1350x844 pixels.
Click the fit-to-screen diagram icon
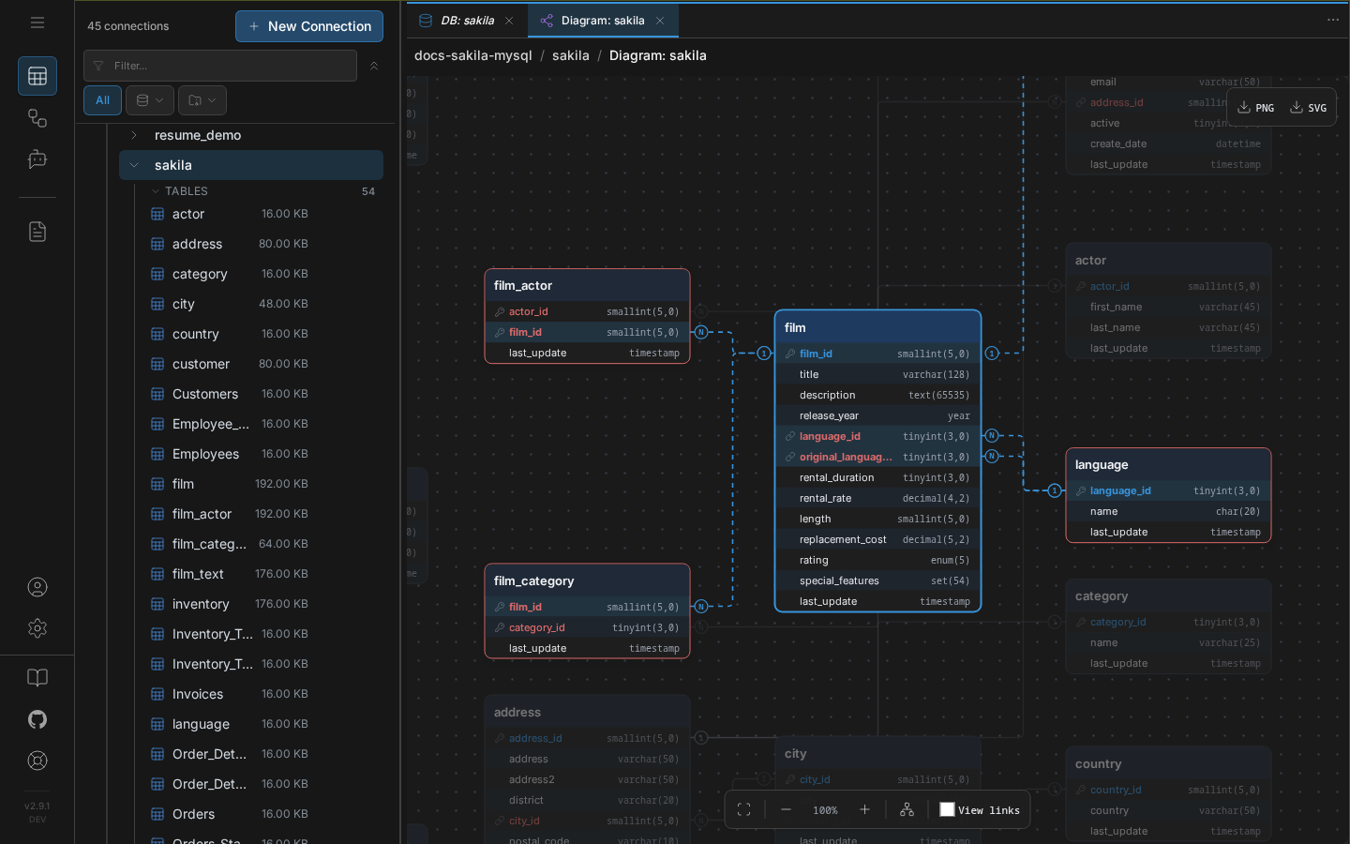point(744,810)
